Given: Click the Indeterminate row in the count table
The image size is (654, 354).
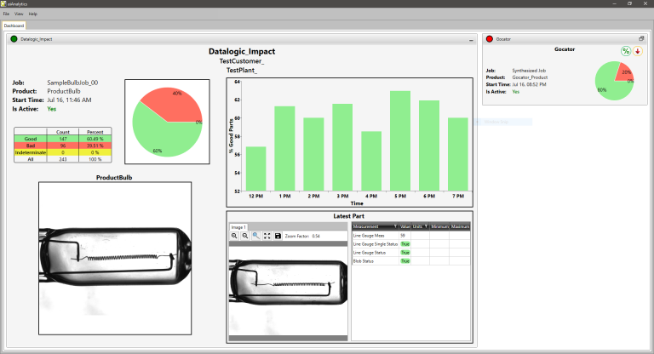Looking at the screenshot, I should (x=62, y=152).
